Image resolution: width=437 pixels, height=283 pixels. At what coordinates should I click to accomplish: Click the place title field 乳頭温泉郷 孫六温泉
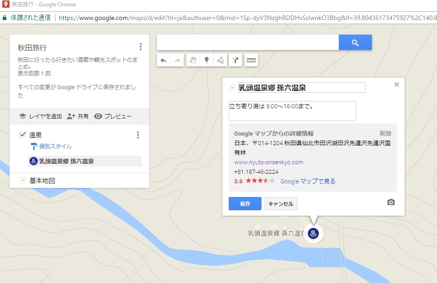coord(301,87)
